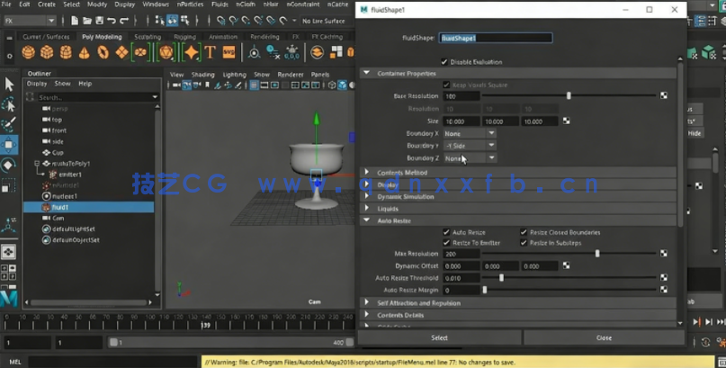
Task: Click the polygon cube shelf icon
Action: (x=47, y=53)
